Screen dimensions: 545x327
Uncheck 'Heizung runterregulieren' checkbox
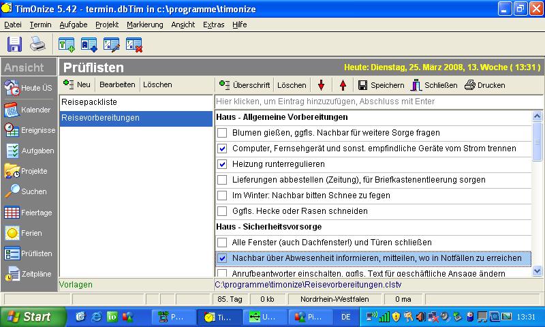coord(222,164)
